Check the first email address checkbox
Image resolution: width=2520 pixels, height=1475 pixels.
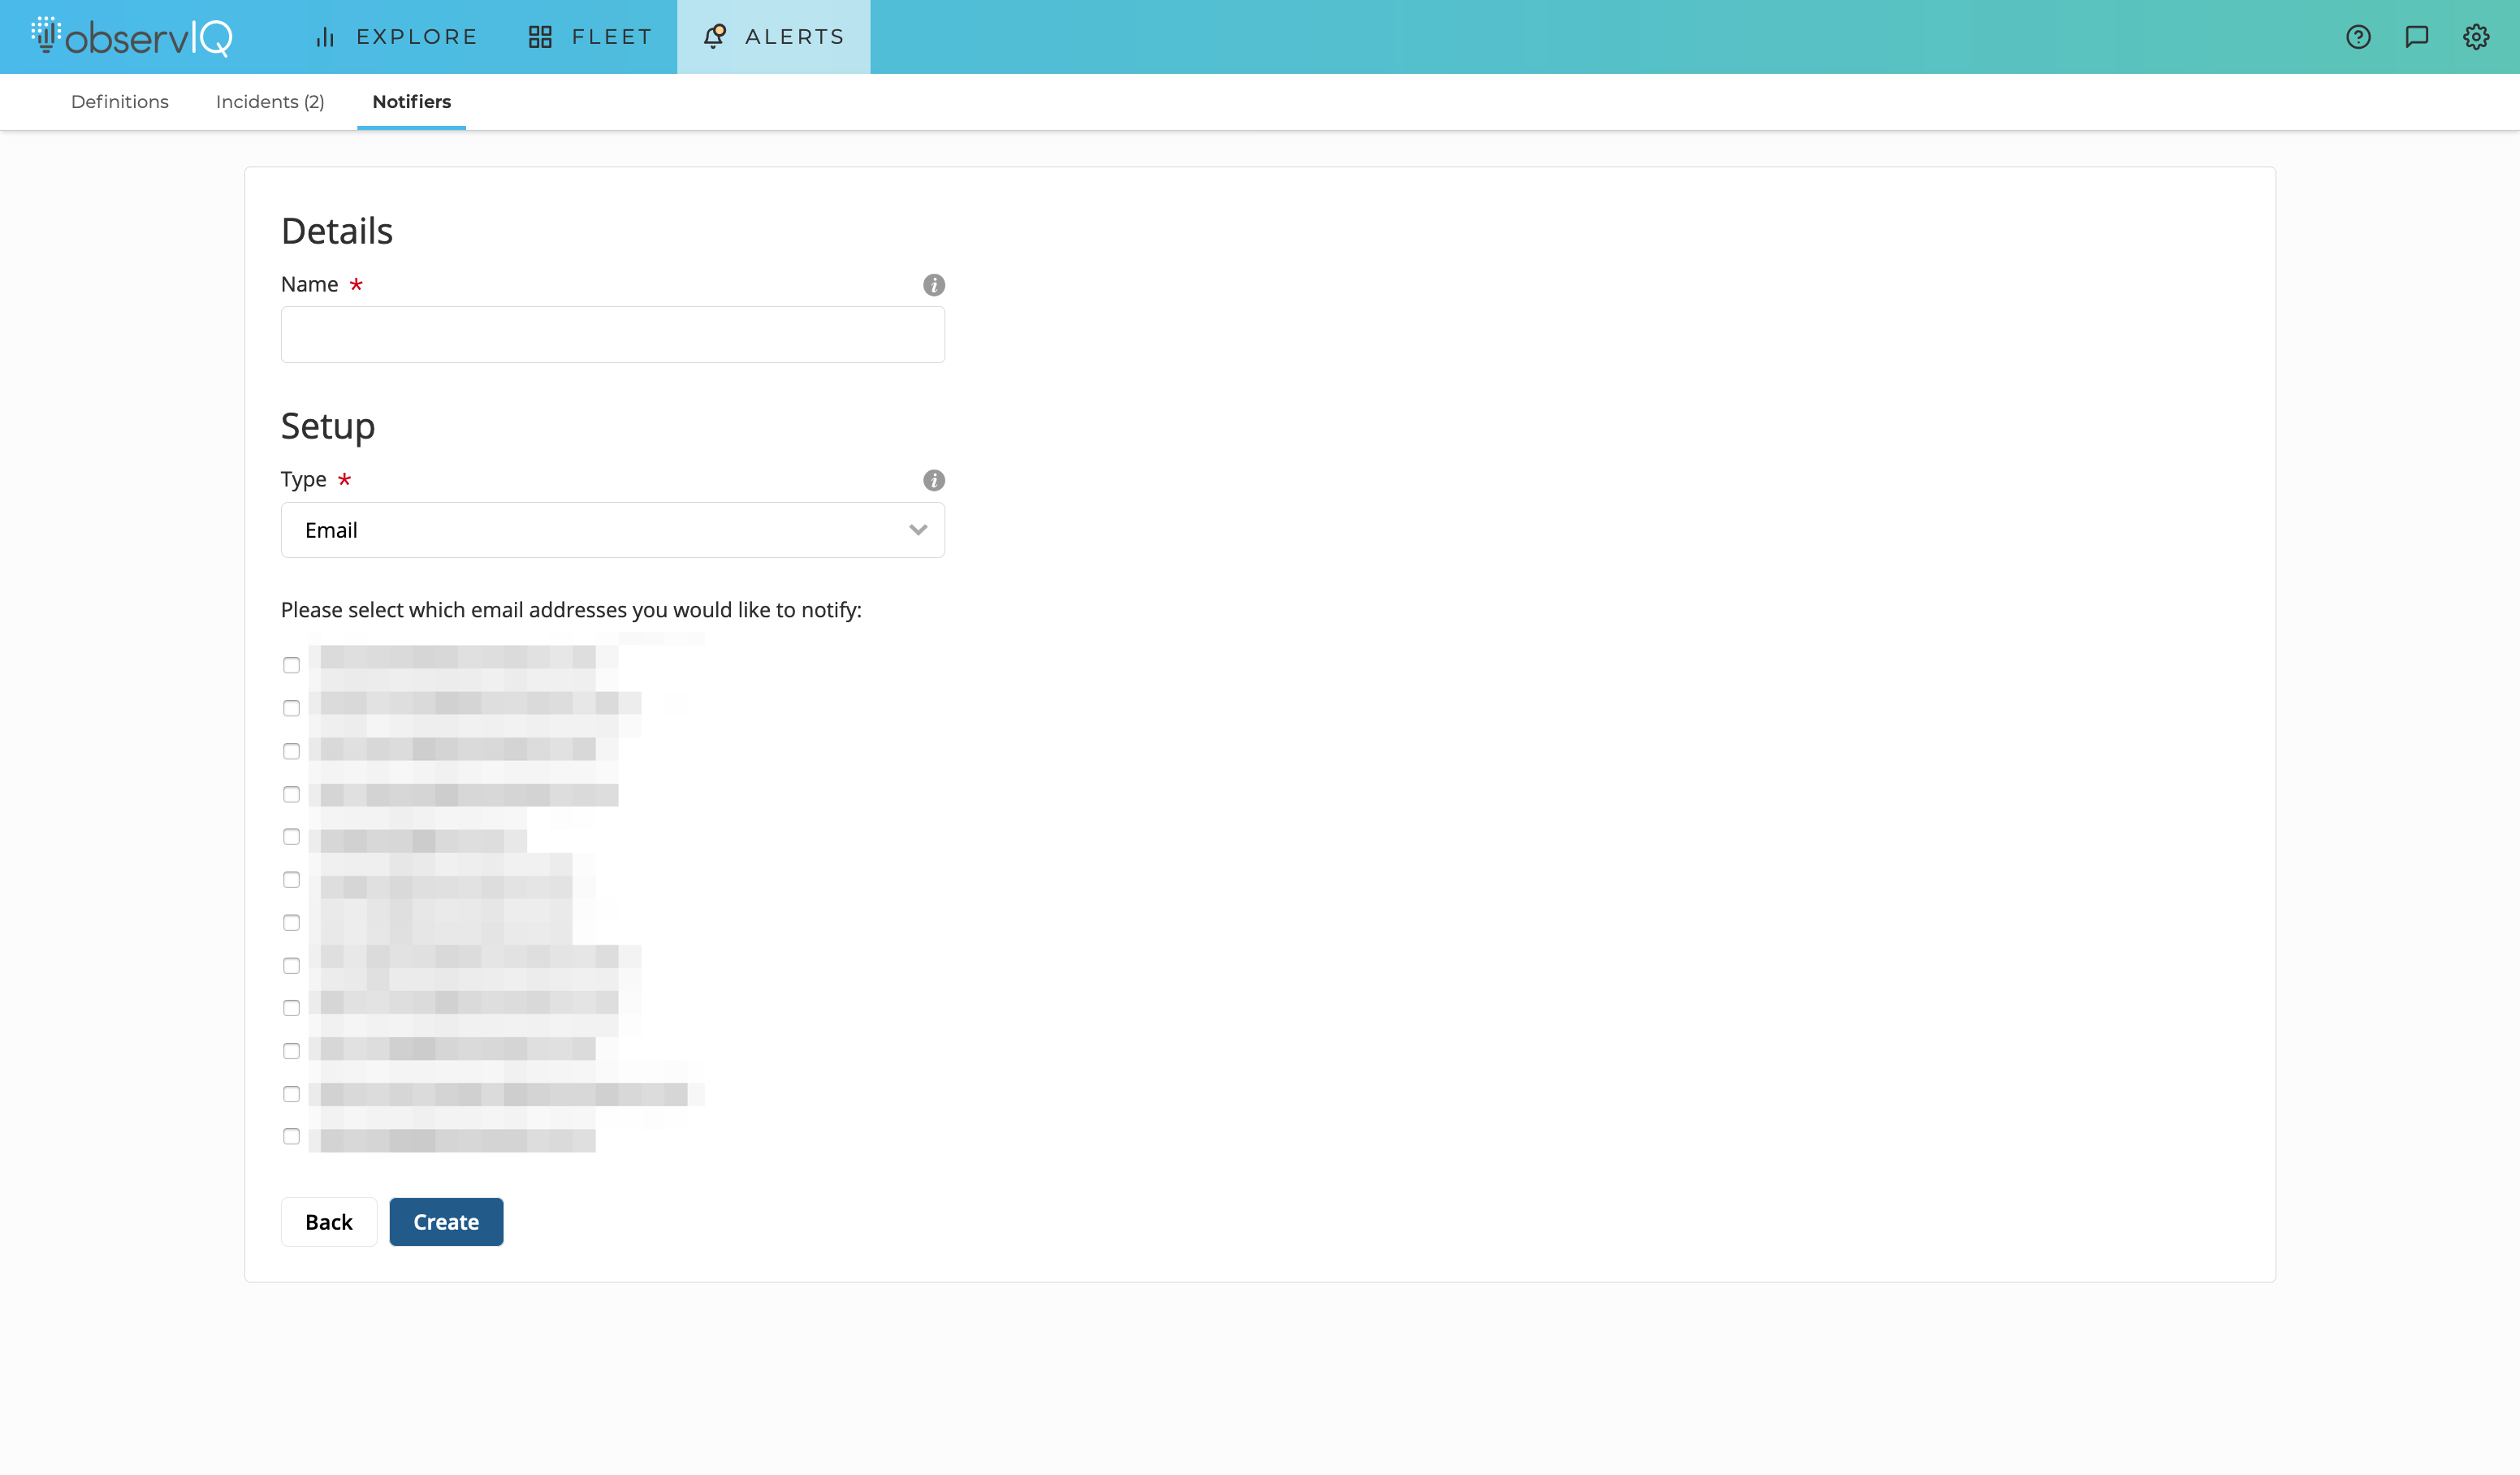point(291,665)
